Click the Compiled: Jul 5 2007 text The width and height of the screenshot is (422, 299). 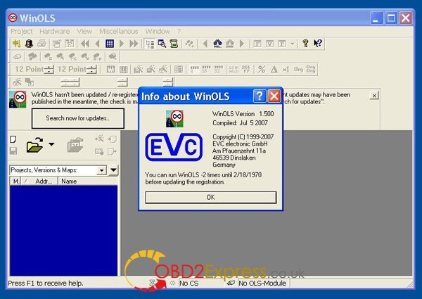tap(240, 123)
